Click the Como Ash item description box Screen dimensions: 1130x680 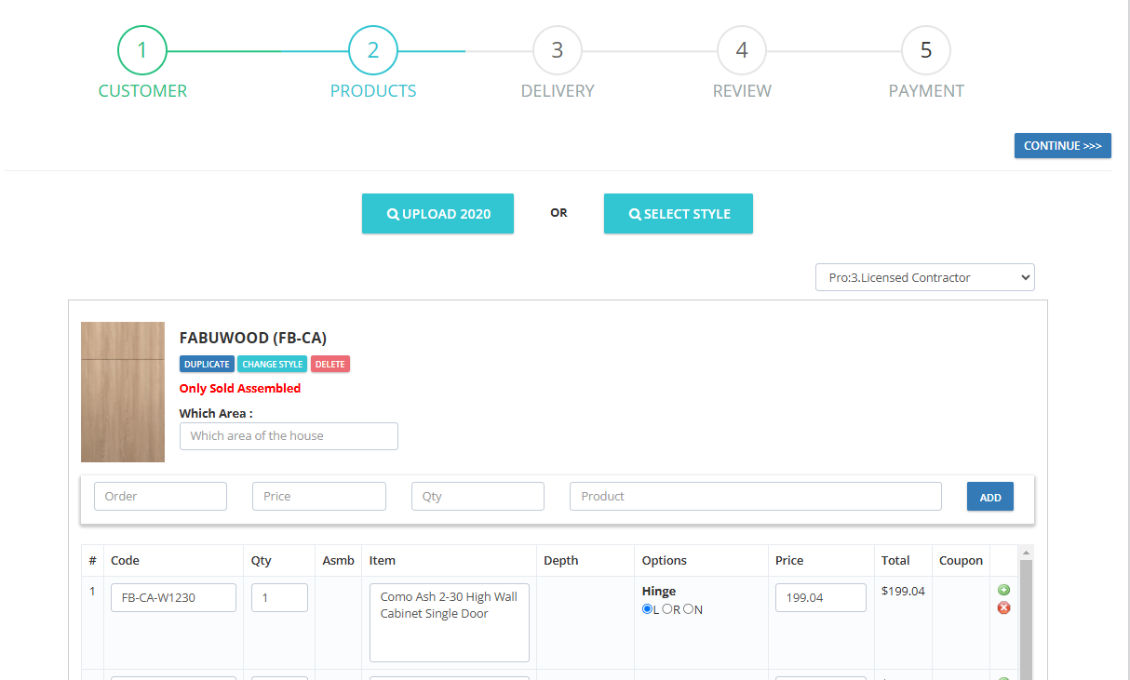tap(450, 622)
